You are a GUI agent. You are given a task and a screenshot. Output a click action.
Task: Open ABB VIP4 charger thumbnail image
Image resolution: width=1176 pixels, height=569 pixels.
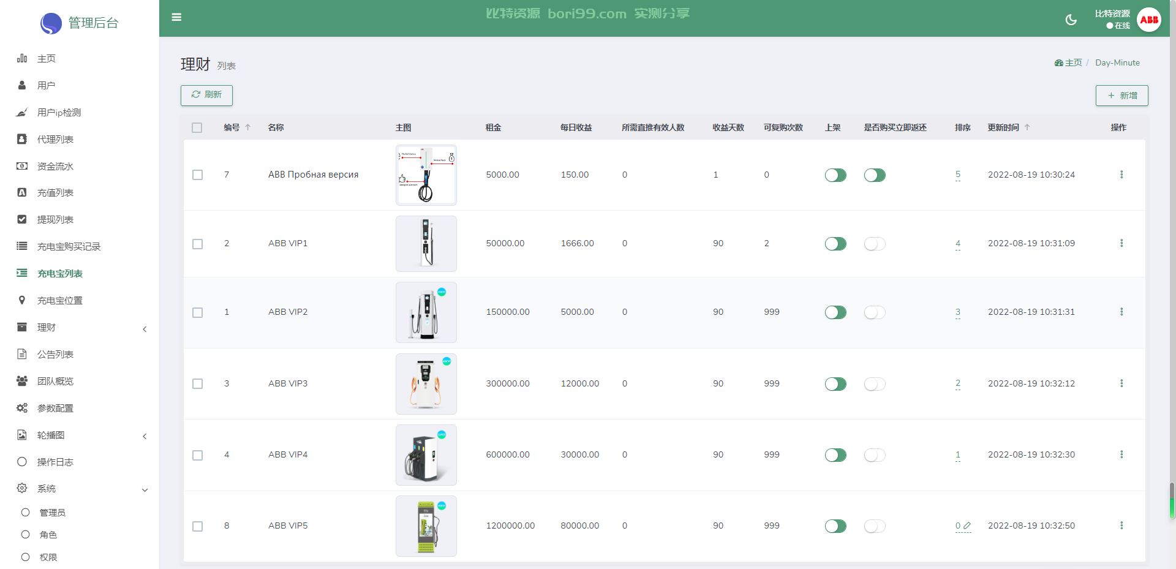426,455
